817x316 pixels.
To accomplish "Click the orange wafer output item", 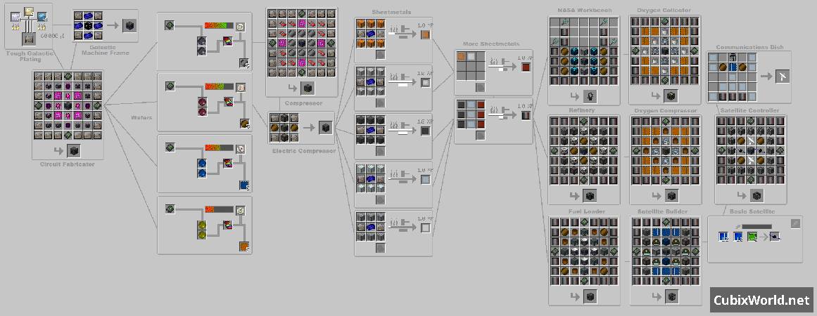I will pos(245,246).
